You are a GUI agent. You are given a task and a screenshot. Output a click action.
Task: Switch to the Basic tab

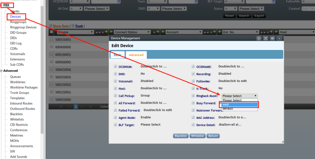click(x=117, y=55)
